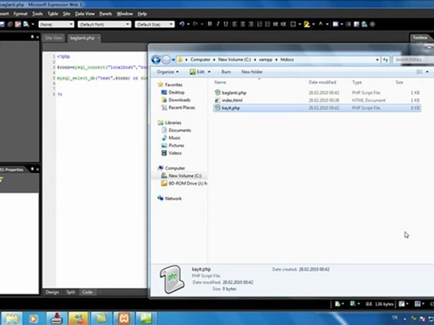Select the index.html file
This screenshot has width=434, height=325.
coord(317,100)
